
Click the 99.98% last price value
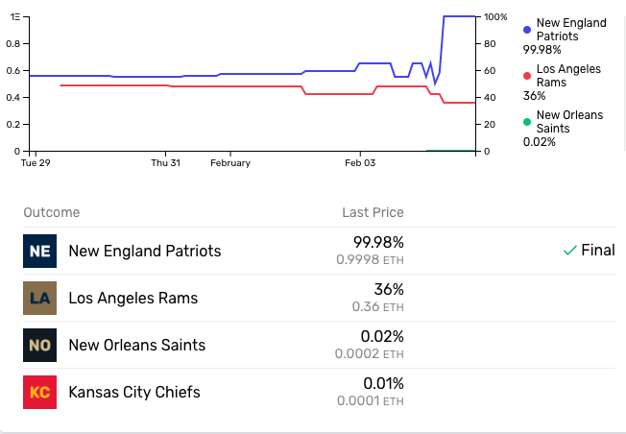point(378,242)
